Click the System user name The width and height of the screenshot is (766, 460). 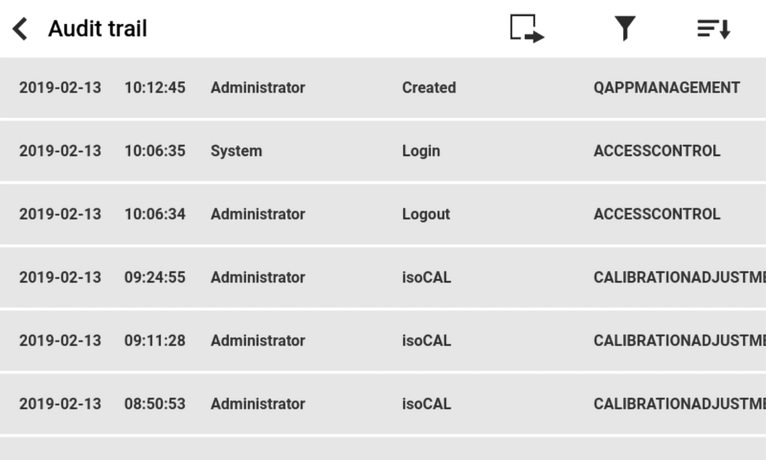[x=236, y=151]
